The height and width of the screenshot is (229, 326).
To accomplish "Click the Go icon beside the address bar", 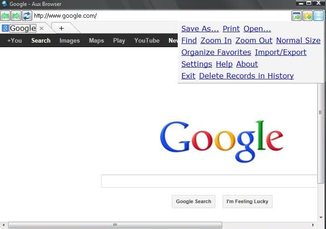I will pyautogui.click(x=297, y=16).
